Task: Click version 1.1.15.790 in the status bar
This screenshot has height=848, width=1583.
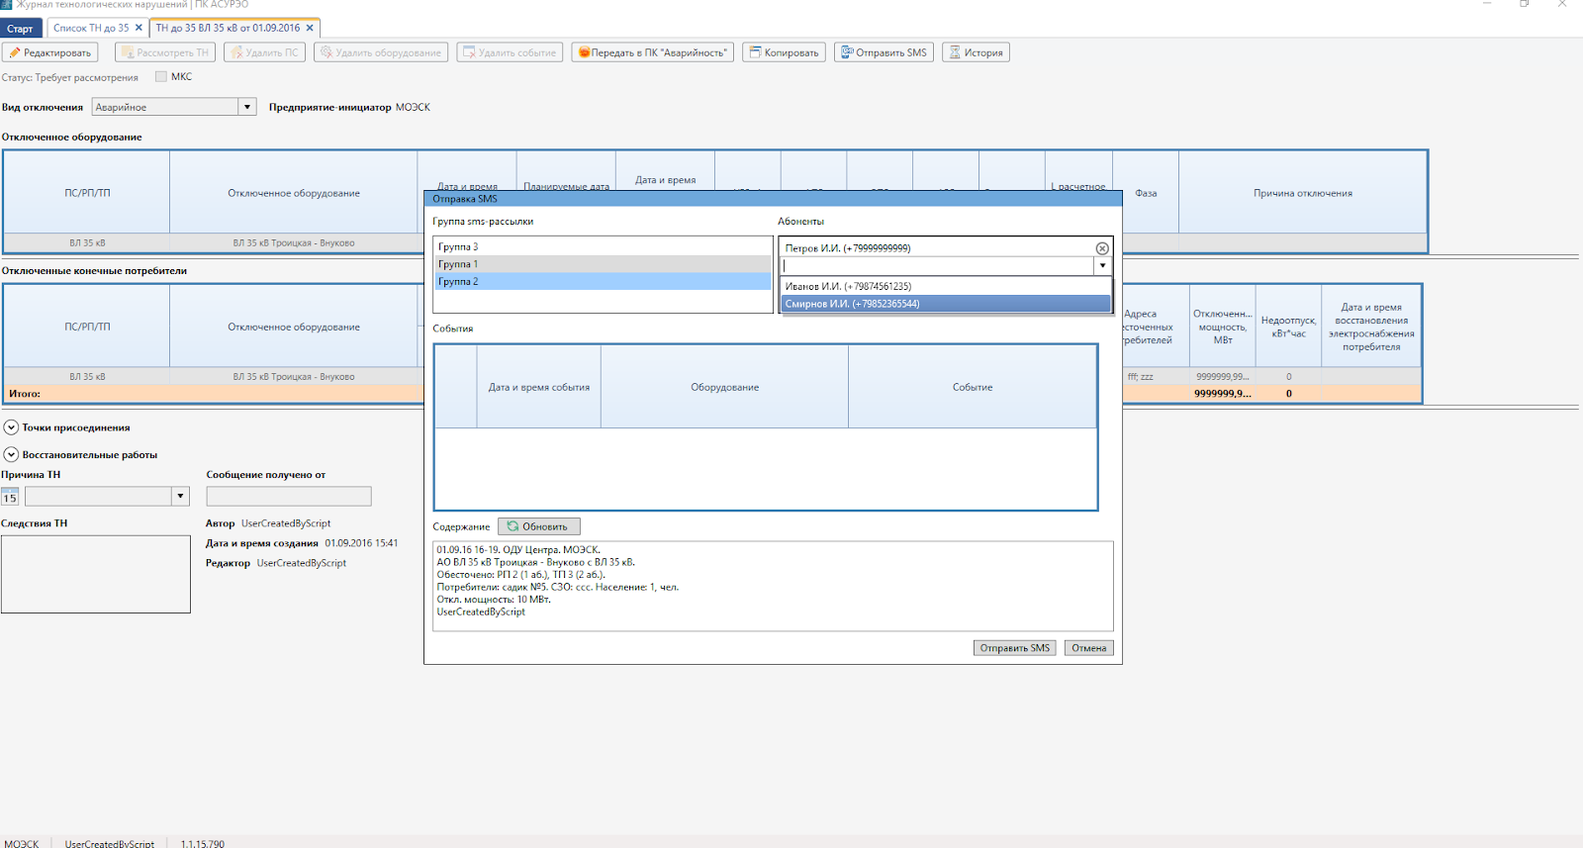Action: (203, 843)
